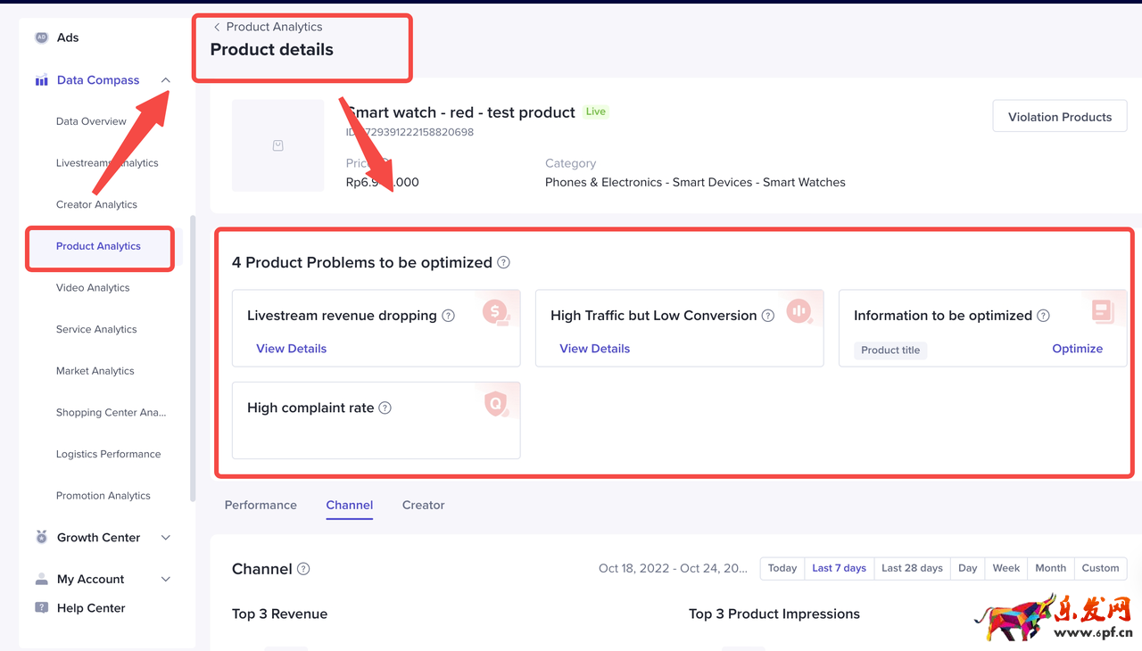Click the Violation Products button
The image size is (1142, 651).
click(1060, 117)
